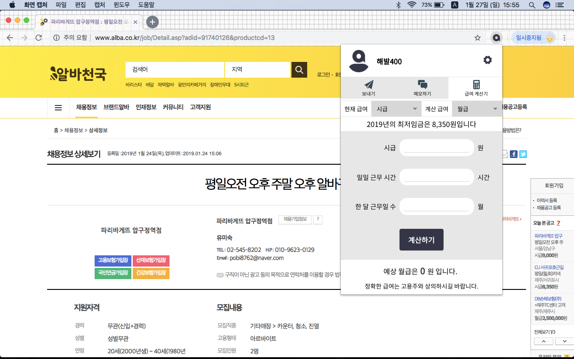The height and width of the screenshot is (359, 574).
Task: Click the 5시퇴근 keyword link
Action: coord(241,85)
